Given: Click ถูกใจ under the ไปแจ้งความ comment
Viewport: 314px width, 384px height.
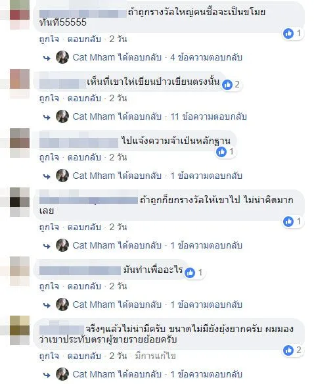Looking at the screenshot, I should coord(49,157).
